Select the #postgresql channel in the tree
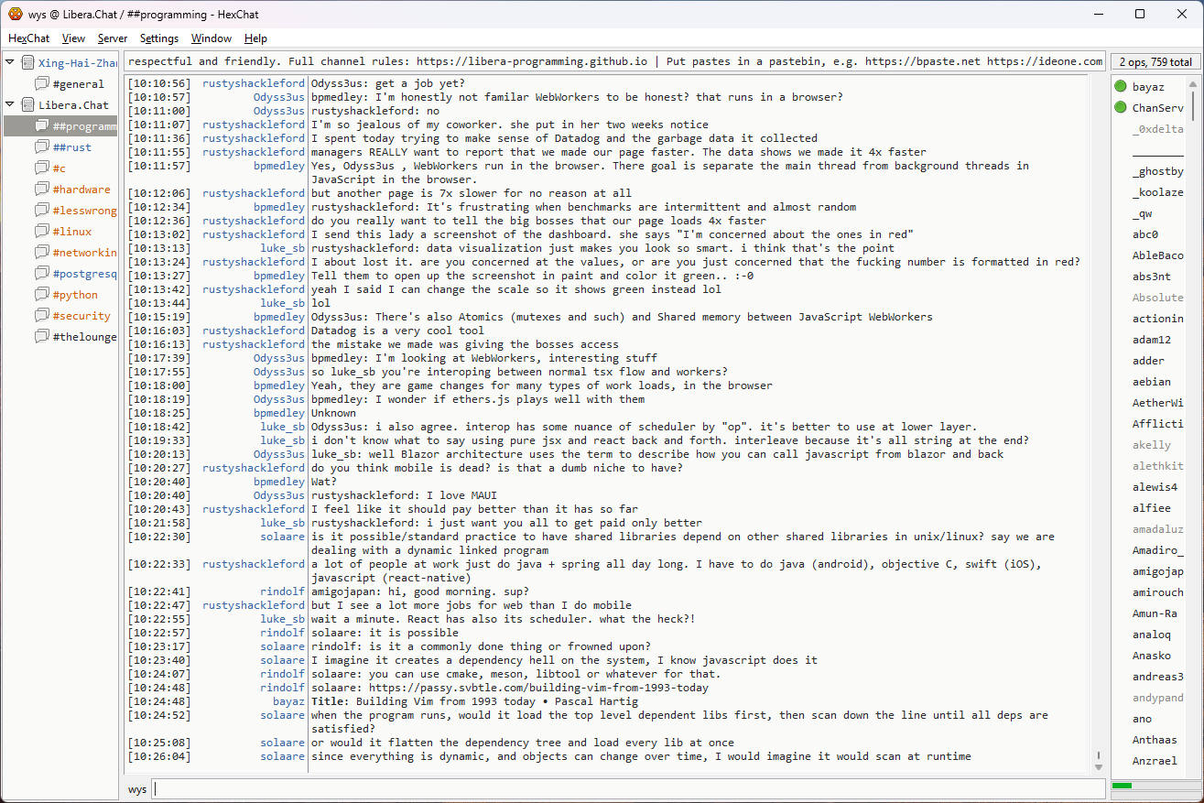Screen dimensions: 1204x803 84,274
